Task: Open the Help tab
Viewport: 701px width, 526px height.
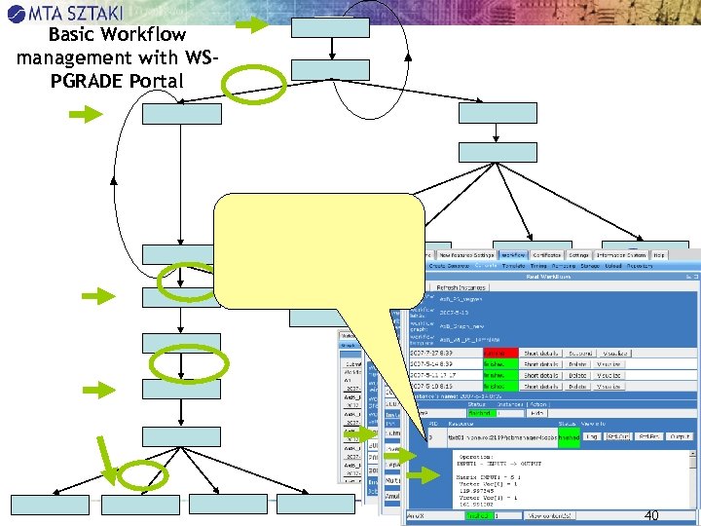Action: click(x=658, y=255)
